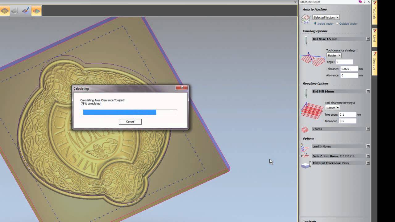
Task: Open the Live! side tab
Action: click(374, 38)
